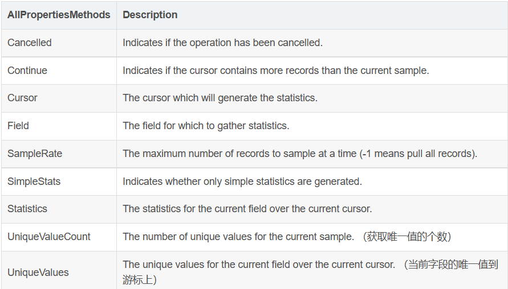Click the AllPropertiesMethods column header
Image resolution: width=508 pixels, height=289 pixels.
(59, 15)
